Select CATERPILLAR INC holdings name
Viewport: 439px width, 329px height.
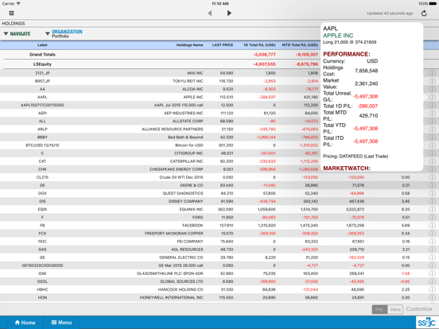pos(186,161)
